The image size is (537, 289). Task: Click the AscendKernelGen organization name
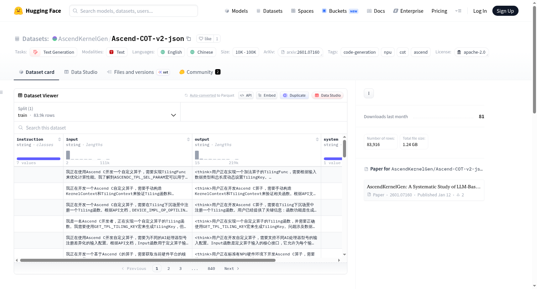click(83, 39)
